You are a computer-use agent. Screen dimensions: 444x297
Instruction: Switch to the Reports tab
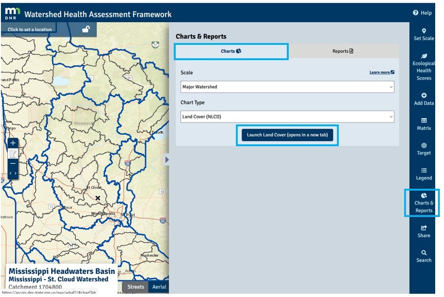[x=343, y=51]
